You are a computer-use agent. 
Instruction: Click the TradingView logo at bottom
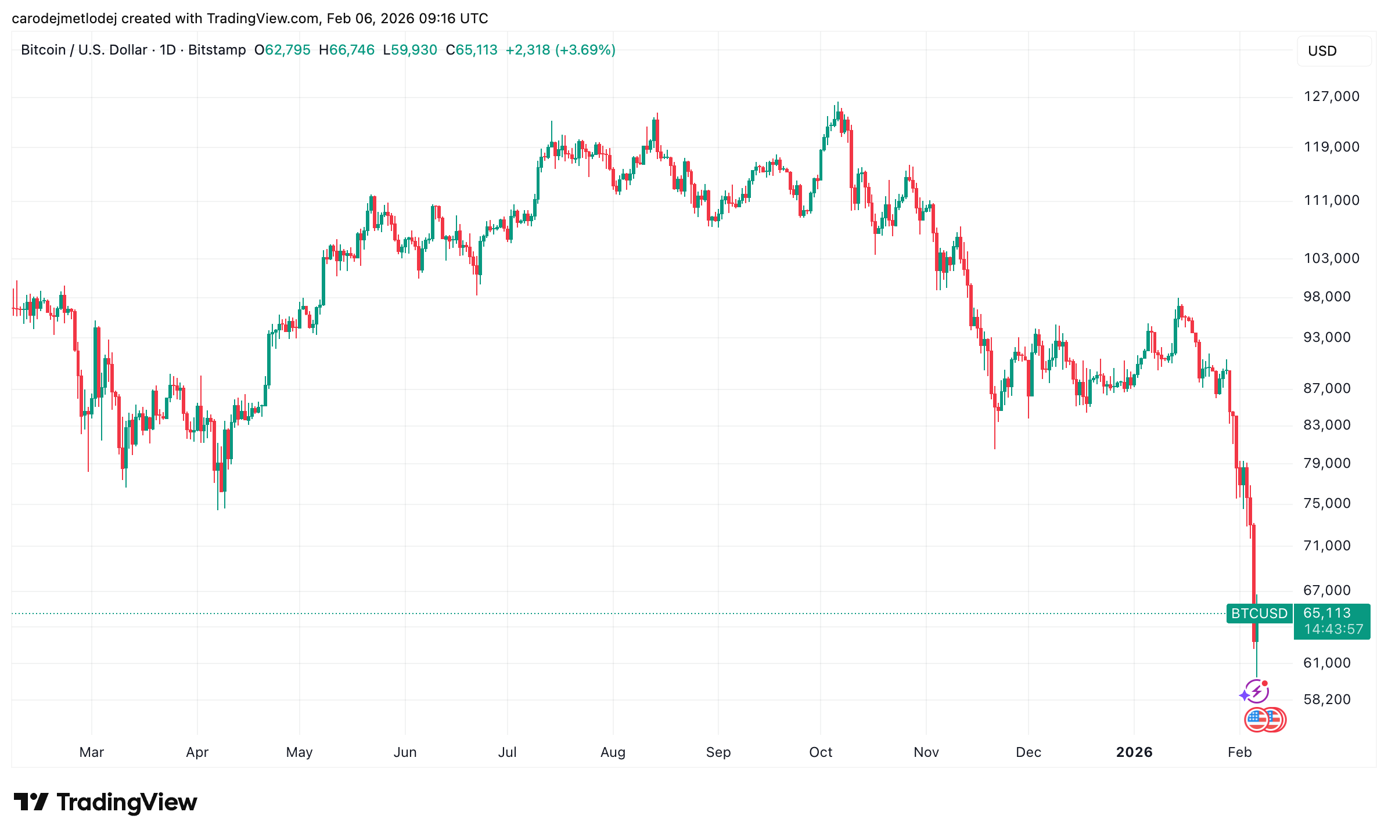(105, 803)
